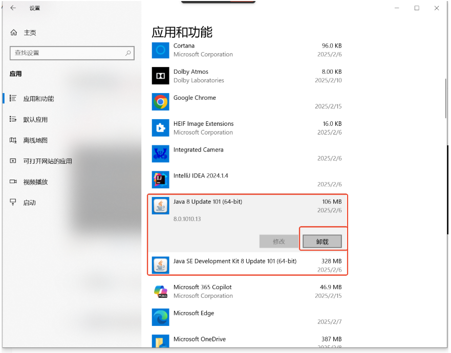
Task: Select Microsoft OneDrive entry name
Action: point(199,339)
